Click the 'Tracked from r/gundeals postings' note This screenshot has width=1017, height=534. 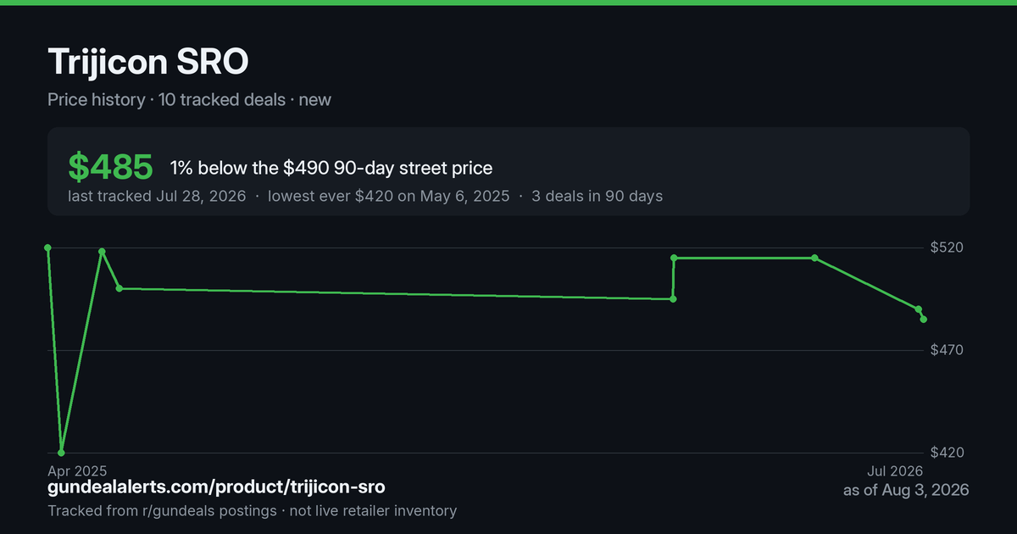162,510
